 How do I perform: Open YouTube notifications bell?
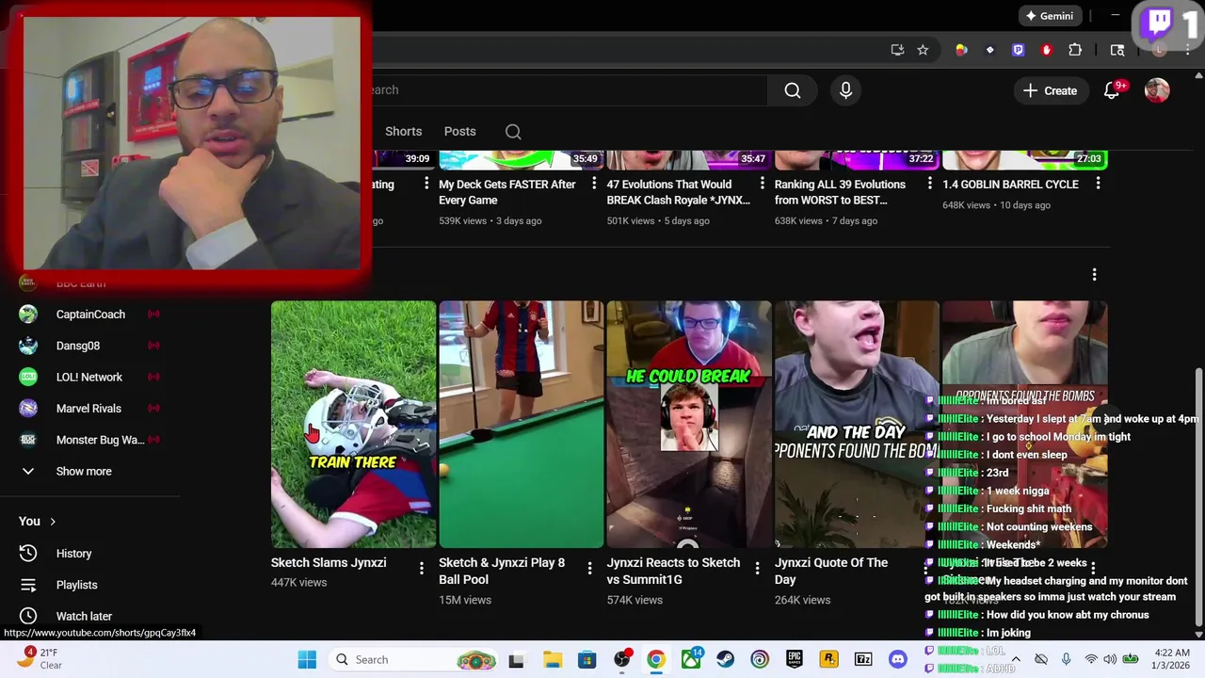(x=1112, y=90)
